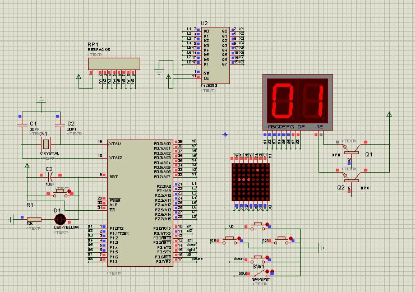Click the OE pin on the U2 latch

coord(206,73)
